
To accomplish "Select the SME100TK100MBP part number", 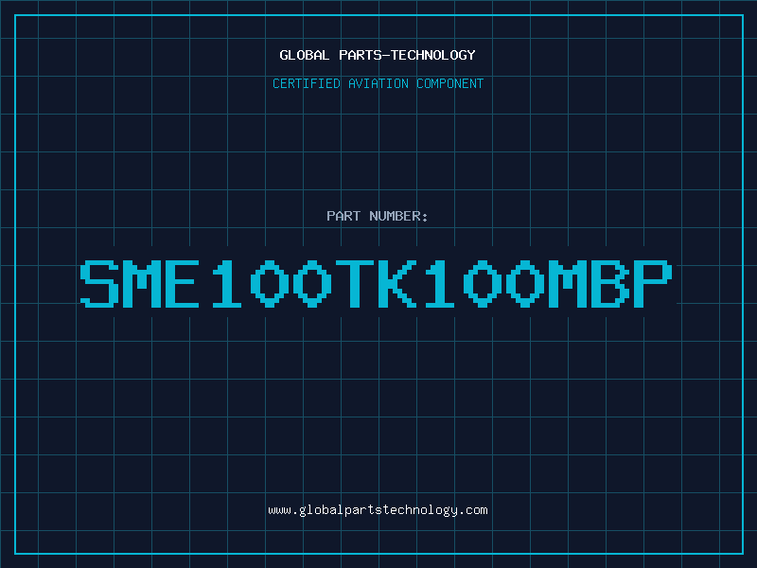I will (x=376, y=284).
